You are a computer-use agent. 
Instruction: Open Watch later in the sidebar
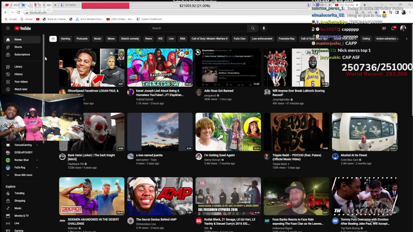click(x=22, y=89)
